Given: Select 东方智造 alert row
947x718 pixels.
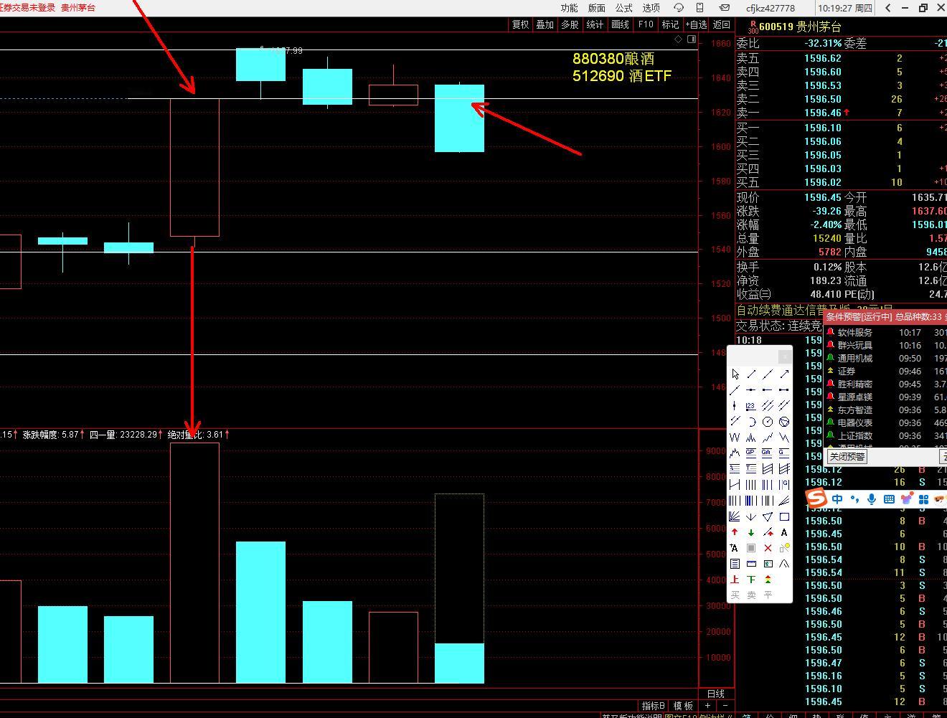Looking at the screenshot, I should (885, 410).
